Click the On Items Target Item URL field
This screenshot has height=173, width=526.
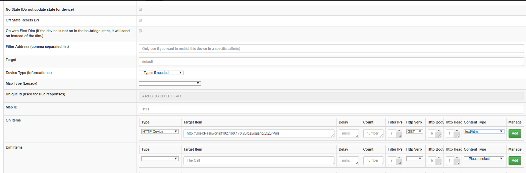259,133
